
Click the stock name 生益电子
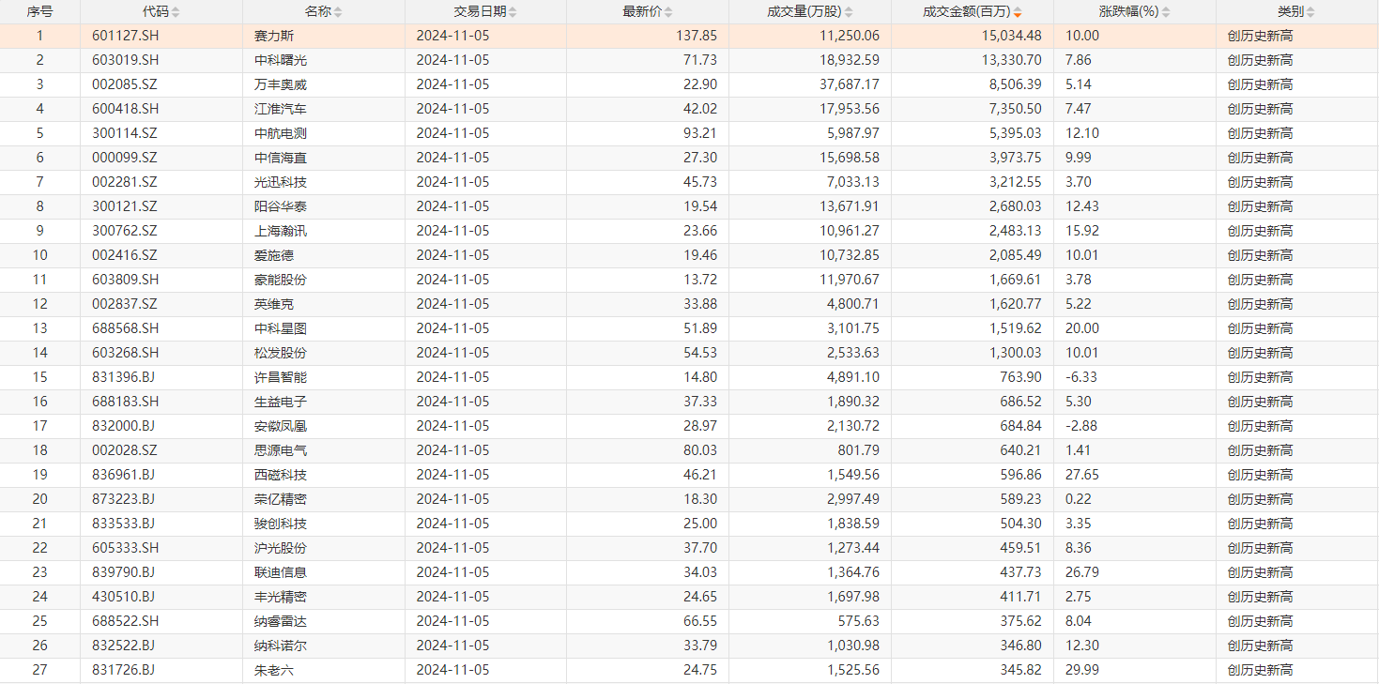281,402
